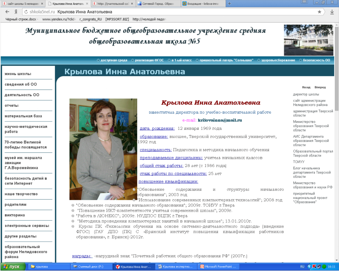The width and height of the screenshot is (339, 271).
Task: Open 'материальная база' sidebar section
Action: click(23, 116)
